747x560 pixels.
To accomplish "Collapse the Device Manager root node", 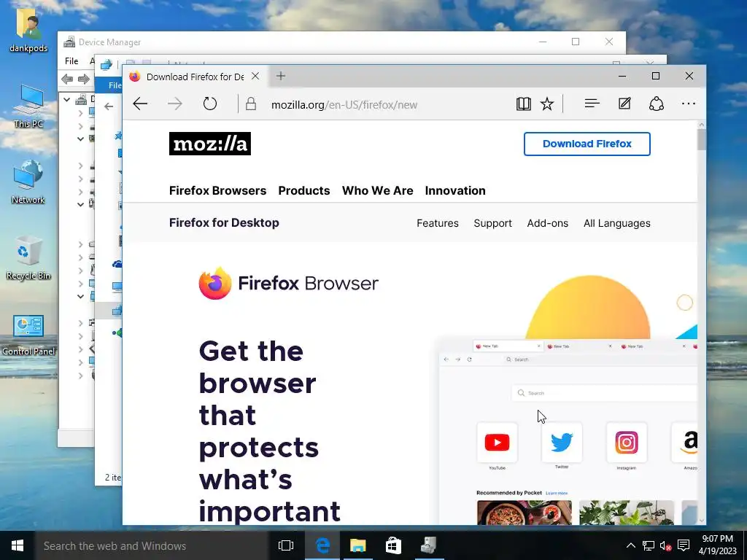I will 67,99.
